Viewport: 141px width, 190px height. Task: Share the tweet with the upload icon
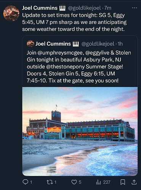134,182
